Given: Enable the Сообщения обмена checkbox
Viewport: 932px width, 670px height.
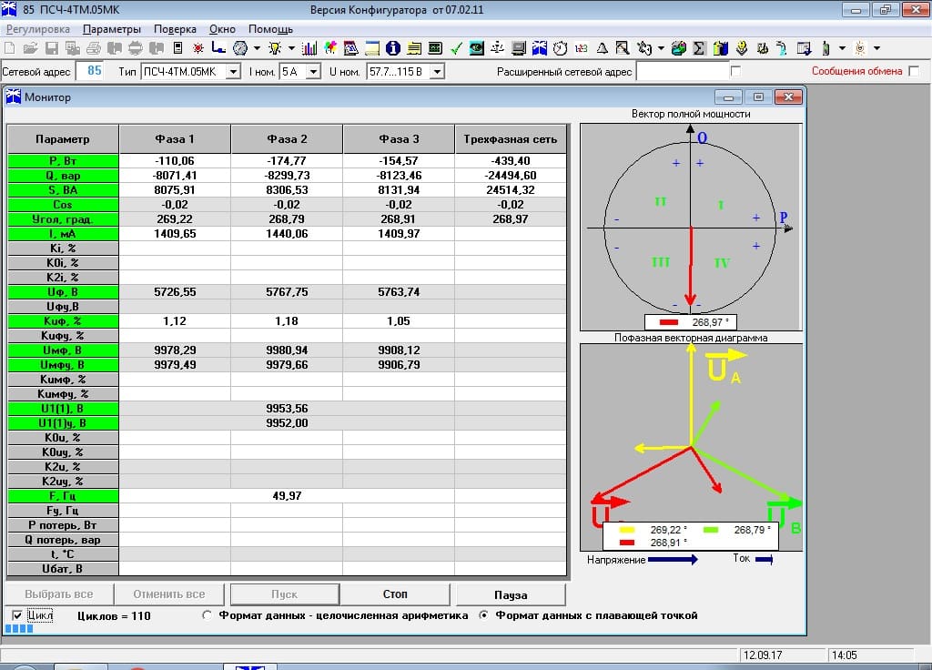Looking at the screenshot, I should click(x=913, y=71).
